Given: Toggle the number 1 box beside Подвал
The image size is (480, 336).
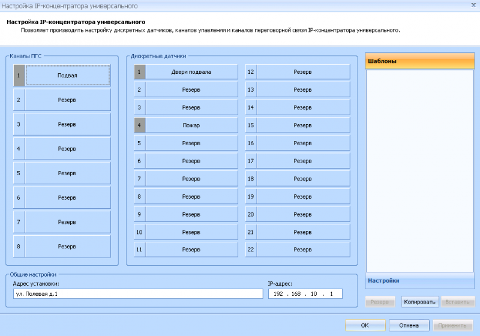Looking at the screenshot, I should click(x=19, y=76).
